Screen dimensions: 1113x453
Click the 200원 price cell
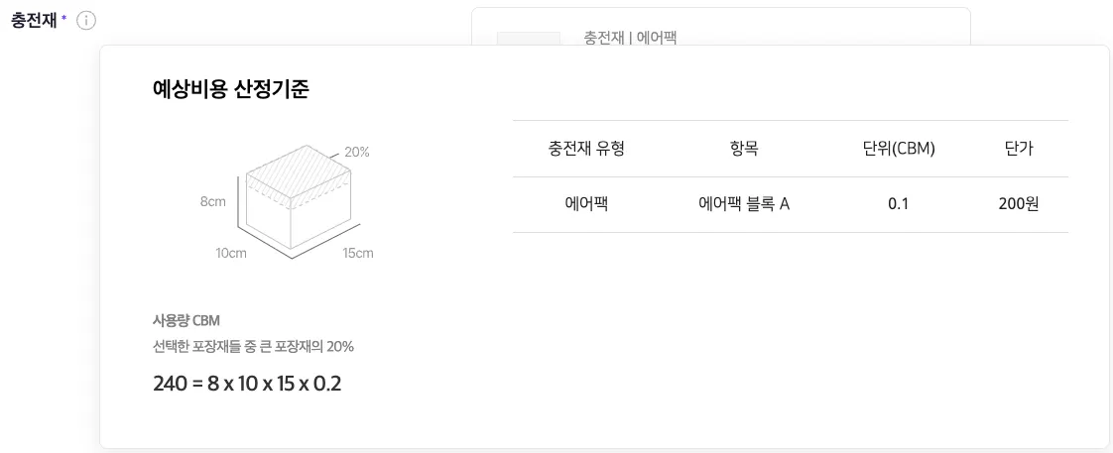[1019, 204]
